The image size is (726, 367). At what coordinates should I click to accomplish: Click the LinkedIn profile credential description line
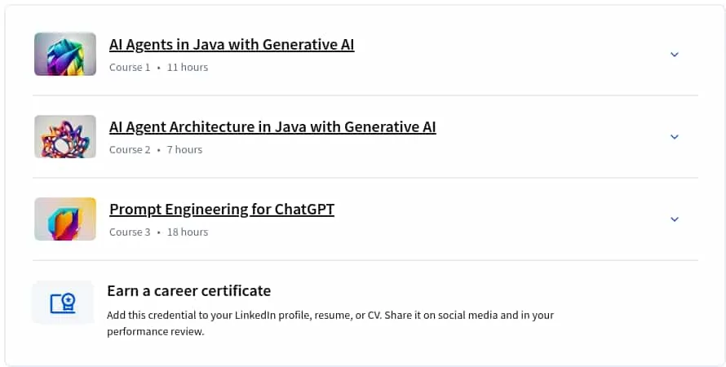330,315
